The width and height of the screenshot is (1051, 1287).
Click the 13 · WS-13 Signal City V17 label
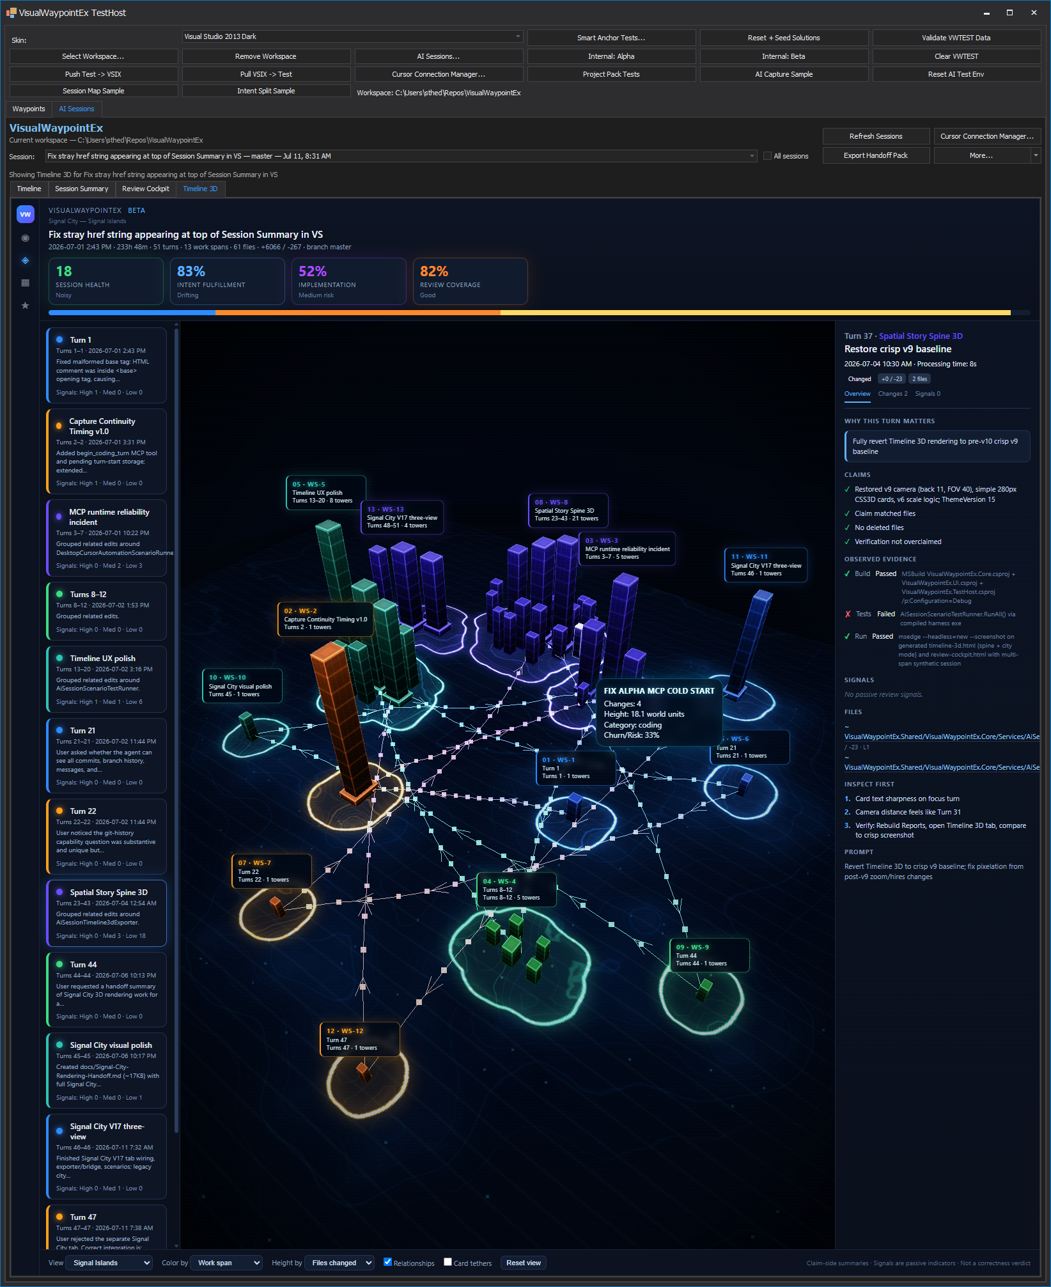coord(401,517)
